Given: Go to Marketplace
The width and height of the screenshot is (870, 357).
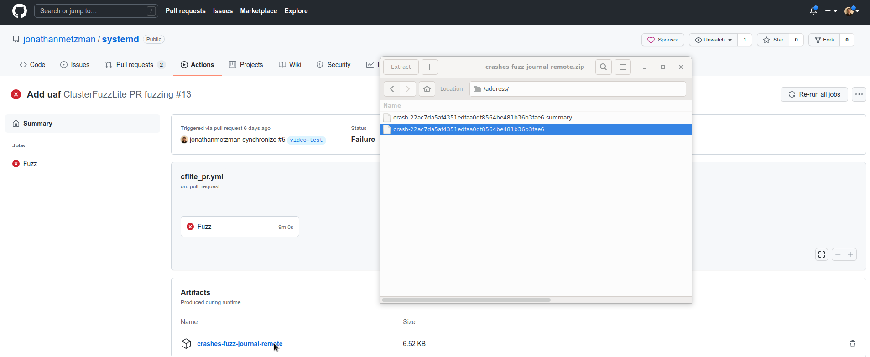Looking at the screenshot, I should (258, 11).
